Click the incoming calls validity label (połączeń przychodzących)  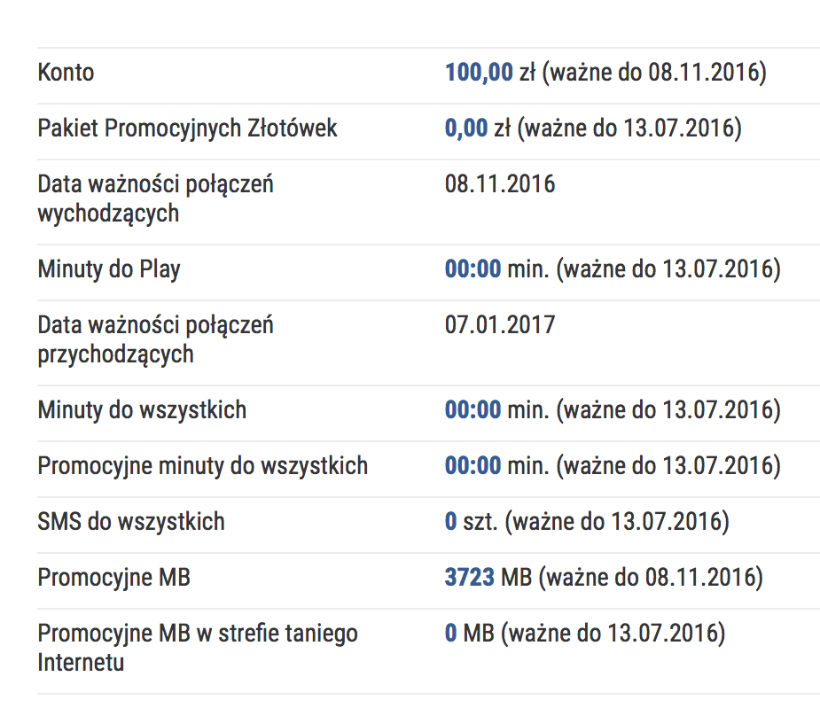coord(155,339)
